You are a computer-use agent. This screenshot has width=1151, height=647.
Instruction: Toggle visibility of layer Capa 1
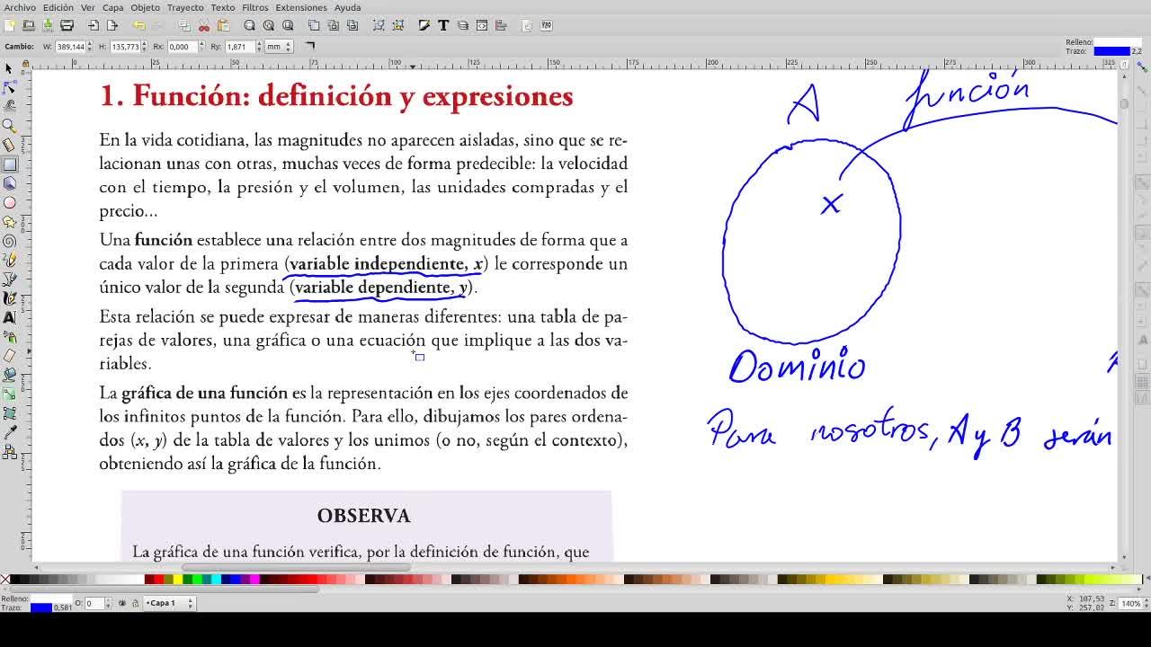point(122,603)
